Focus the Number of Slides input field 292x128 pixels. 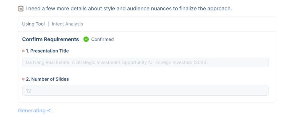point(145,91)
